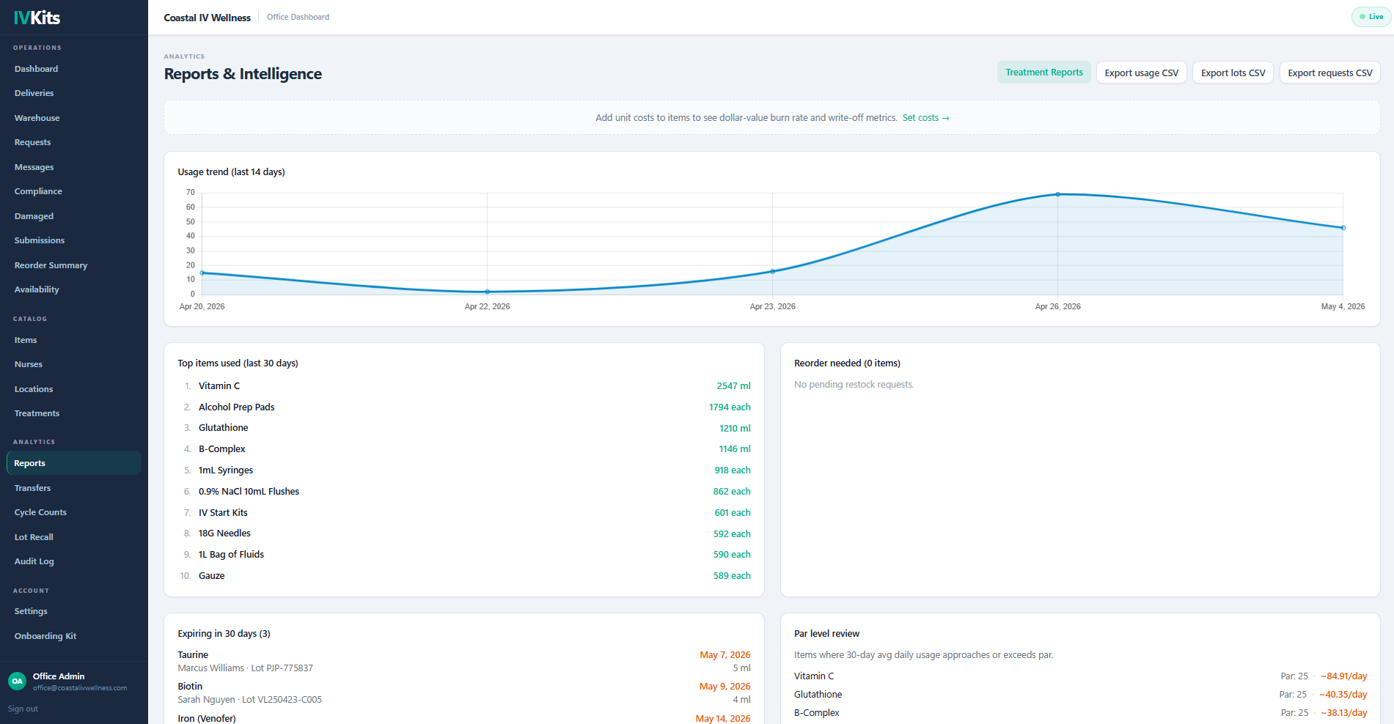Open the Transfers page
The height and width of the screenshot is (724, 1394).
point(32,488)
